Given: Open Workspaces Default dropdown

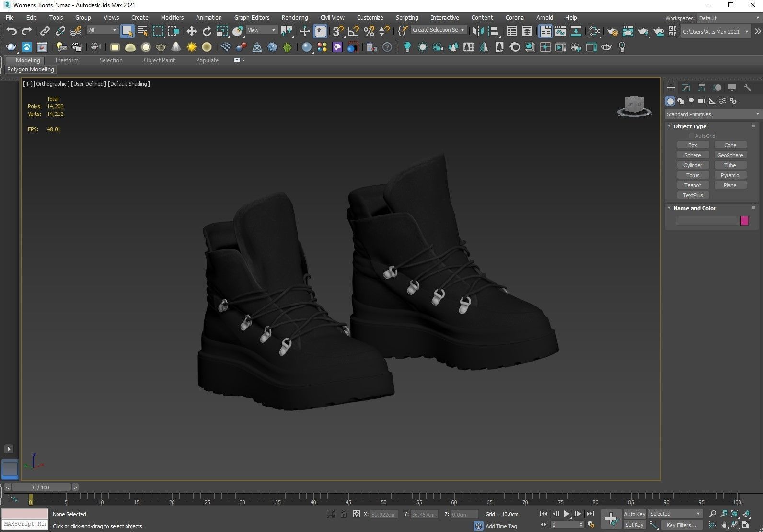Looking at the screenshot, I should point(728,18).
